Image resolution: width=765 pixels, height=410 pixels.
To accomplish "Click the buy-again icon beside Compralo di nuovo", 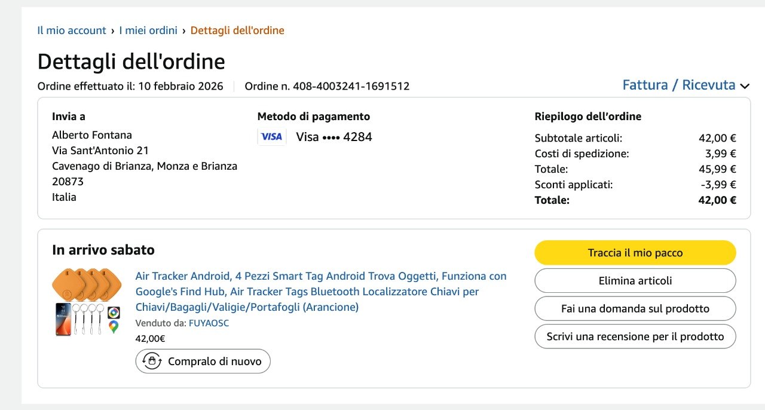I will click(x=152, y=361).
